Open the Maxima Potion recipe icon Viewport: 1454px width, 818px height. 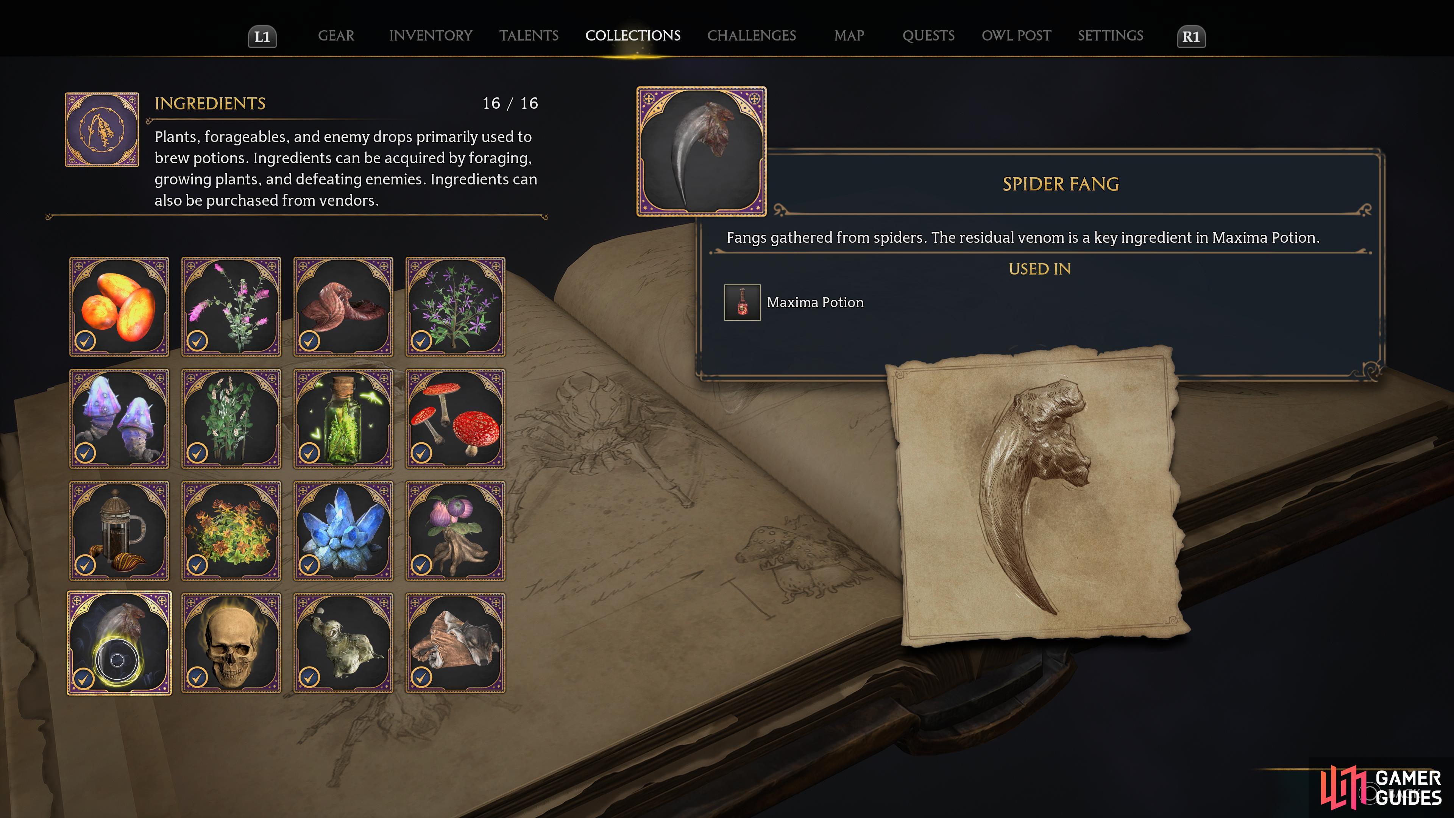point(742,303)
